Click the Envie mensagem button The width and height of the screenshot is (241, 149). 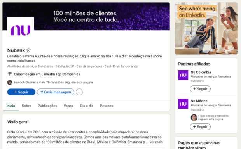56,92
